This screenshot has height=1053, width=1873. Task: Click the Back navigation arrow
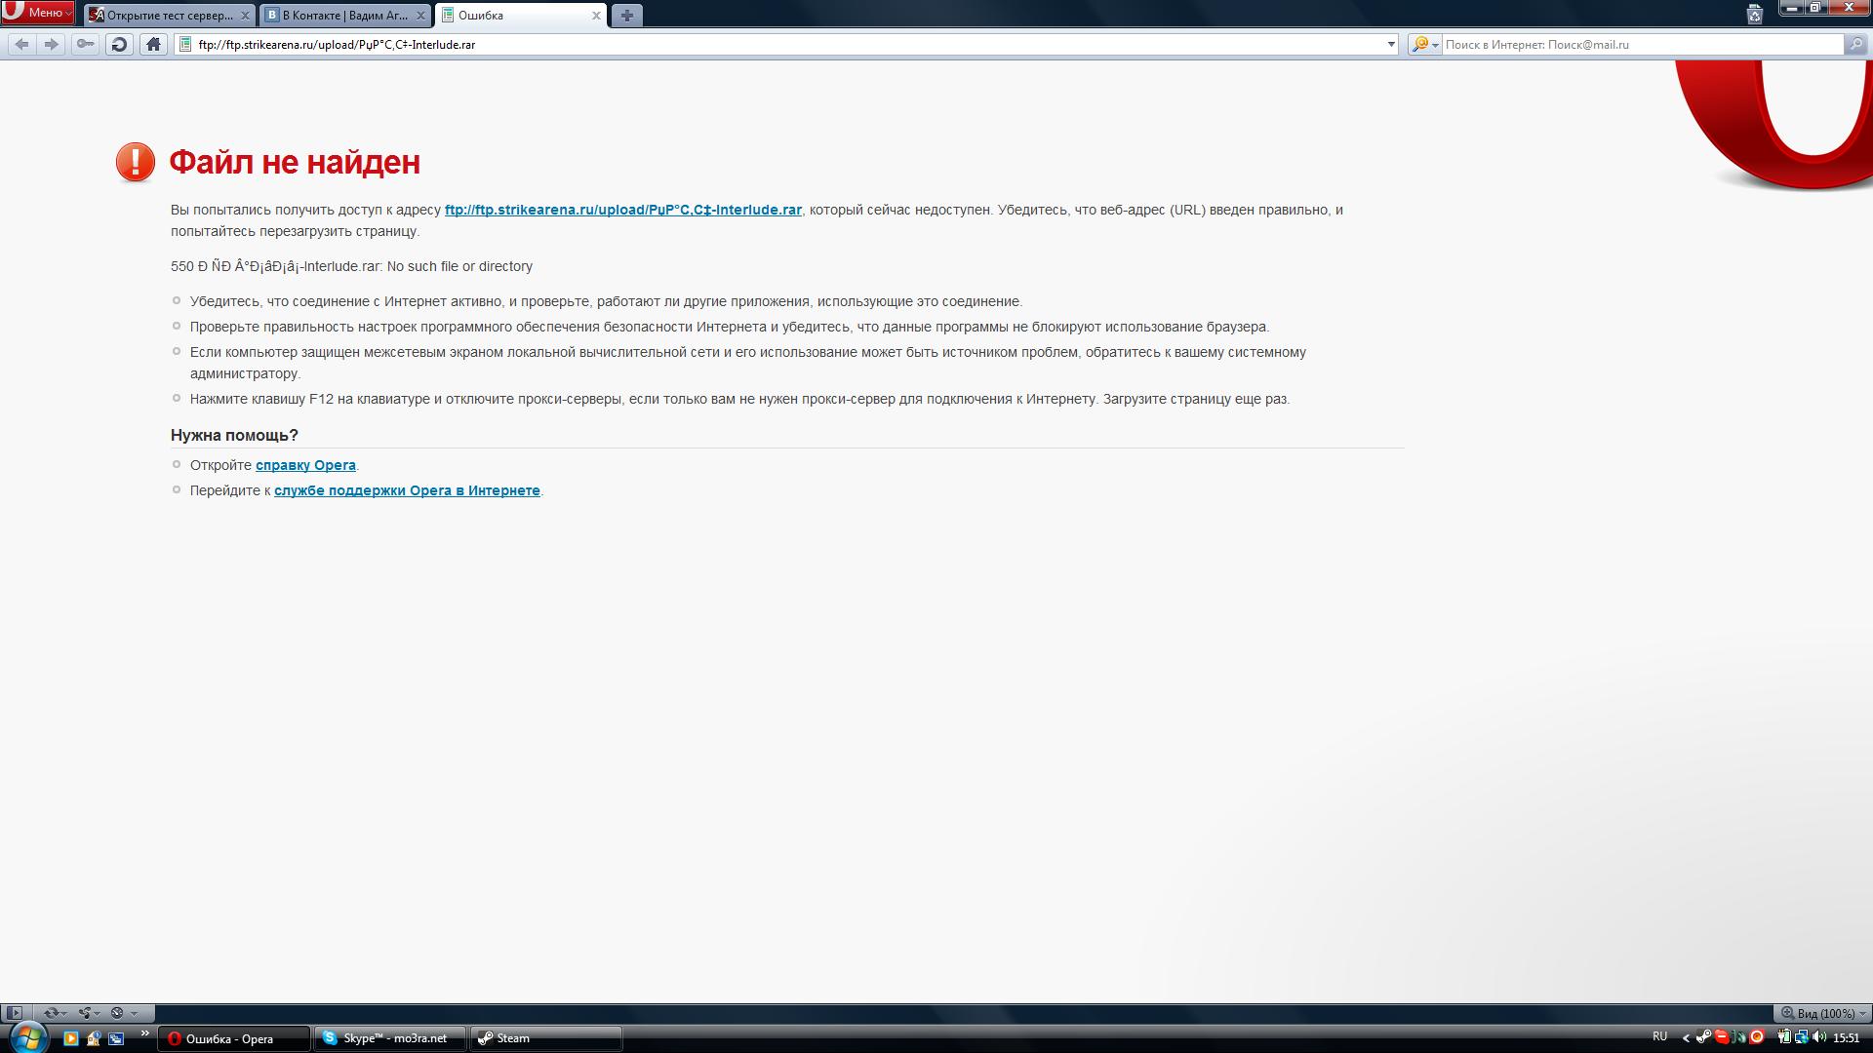point(21,44)
